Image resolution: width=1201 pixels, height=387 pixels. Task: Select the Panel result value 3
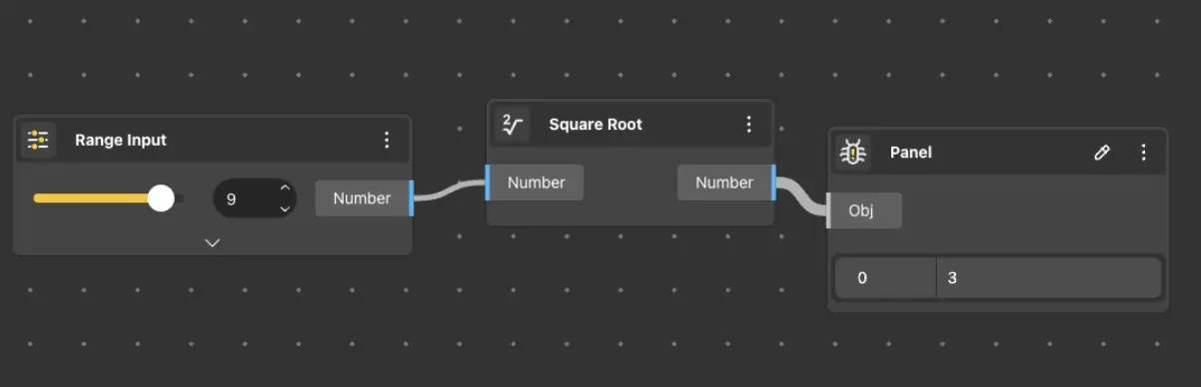click(1049, 278)
